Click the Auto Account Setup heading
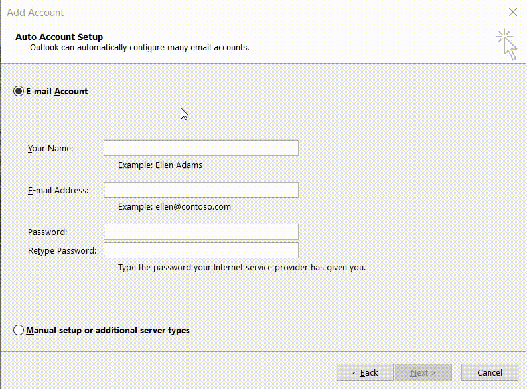The width and height of the screenshot is (527, 389). [x=59, y=37]
